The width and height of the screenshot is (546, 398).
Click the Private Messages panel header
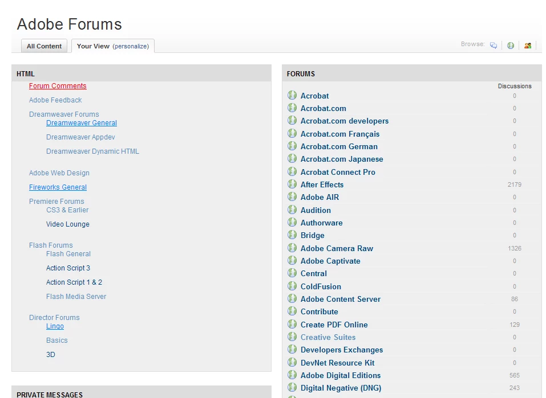coord(141,392)
